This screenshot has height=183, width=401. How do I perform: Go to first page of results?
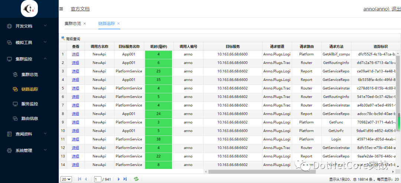[x=79, y=179]
